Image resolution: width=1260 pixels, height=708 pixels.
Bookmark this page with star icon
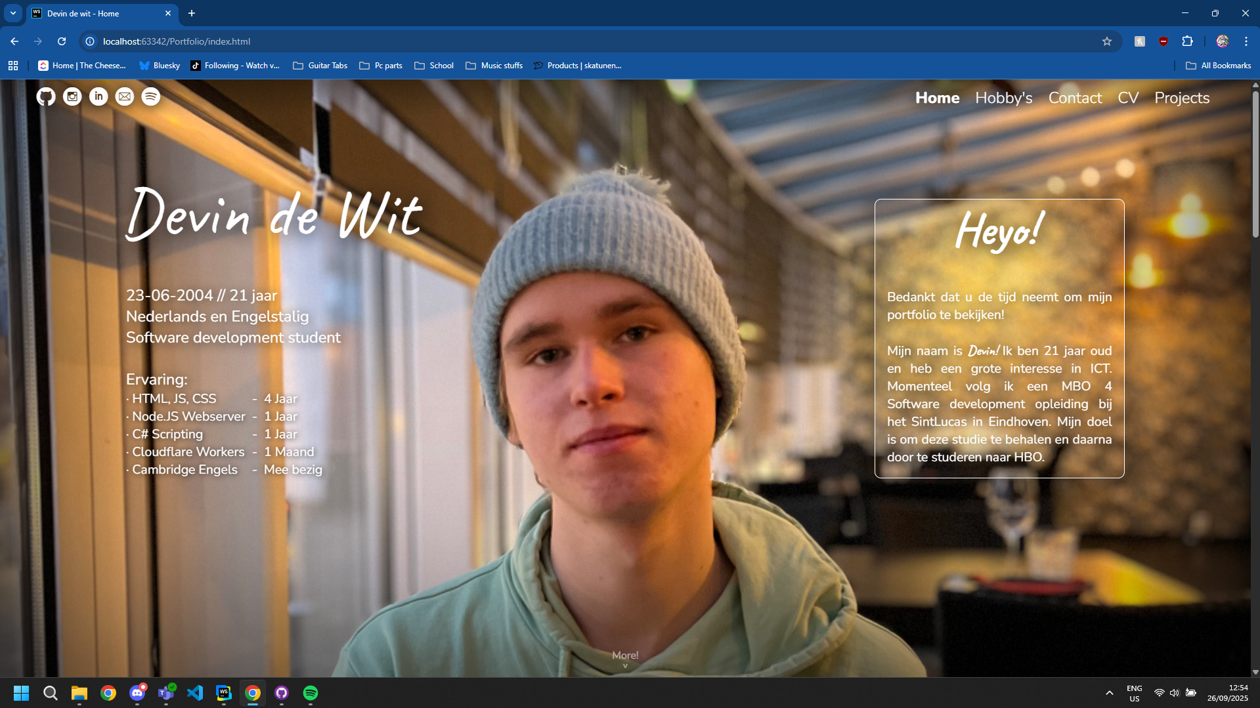pyautogui.click(x=1107, y=41)
